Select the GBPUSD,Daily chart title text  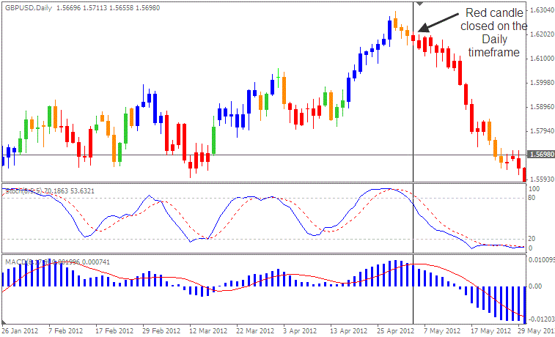(x=29, y=8)
